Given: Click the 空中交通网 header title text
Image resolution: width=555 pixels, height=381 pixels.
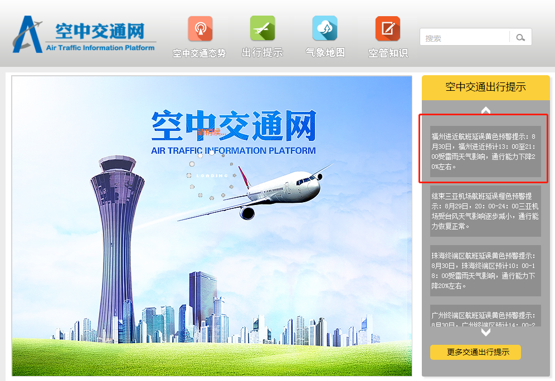Looking at the screenshot, I should (x=100, y=31).
